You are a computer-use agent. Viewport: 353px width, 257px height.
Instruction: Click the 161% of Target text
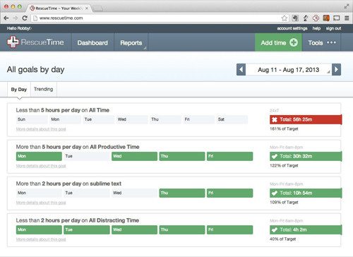pos(284,128)
